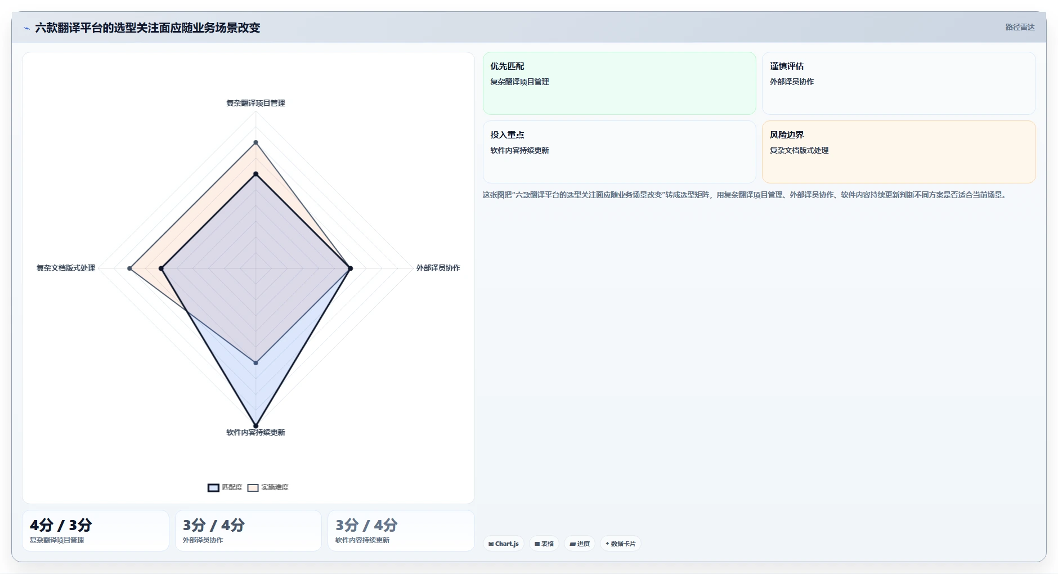Select the Chart.js chip
Viewport: 1058px width, 574px height.
coord(504,544)
